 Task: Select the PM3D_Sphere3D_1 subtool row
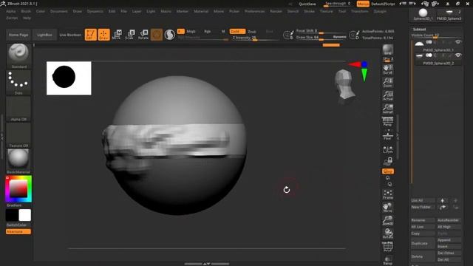tap(438, 46)
